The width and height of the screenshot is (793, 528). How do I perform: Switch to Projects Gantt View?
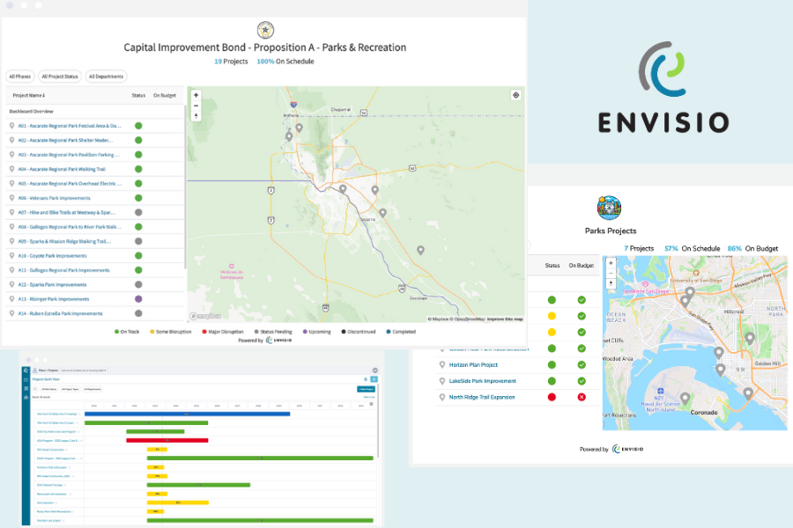[x=45, y=378]
